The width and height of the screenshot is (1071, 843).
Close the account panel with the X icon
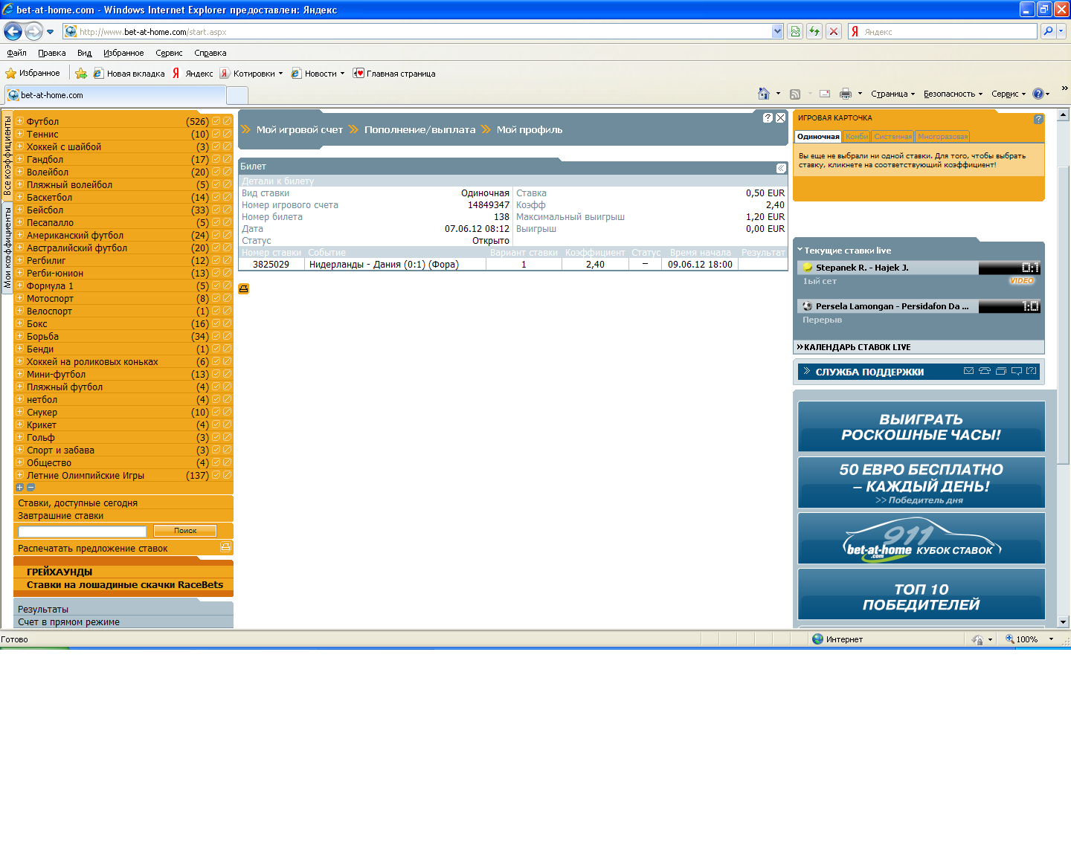coord(780,118)
